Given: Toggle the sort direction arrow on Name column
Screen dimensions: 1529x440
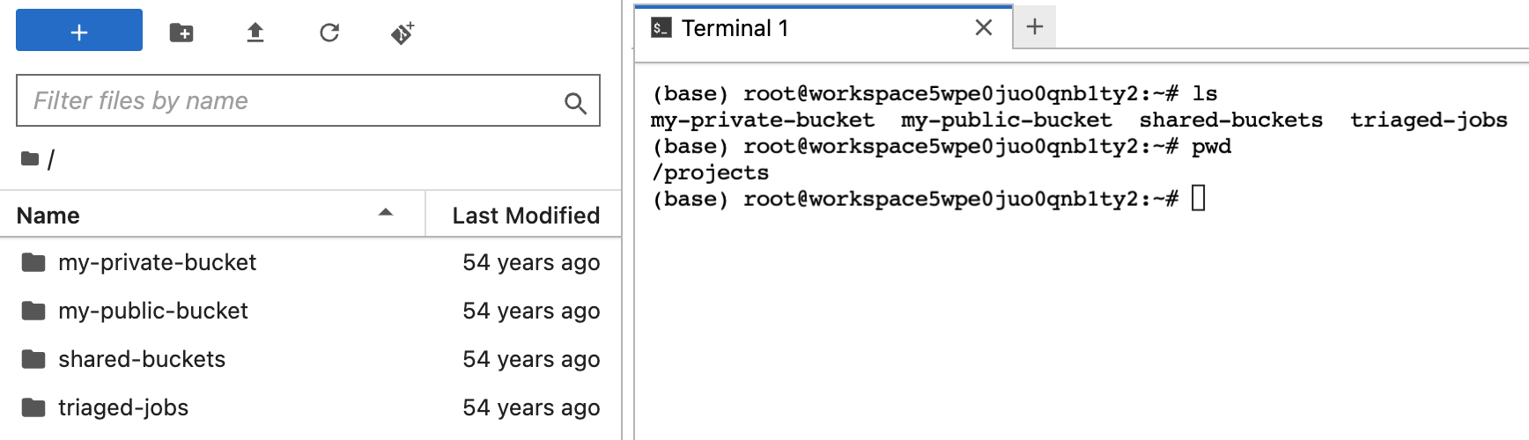Looking at the screenshot, I should 386,212.
